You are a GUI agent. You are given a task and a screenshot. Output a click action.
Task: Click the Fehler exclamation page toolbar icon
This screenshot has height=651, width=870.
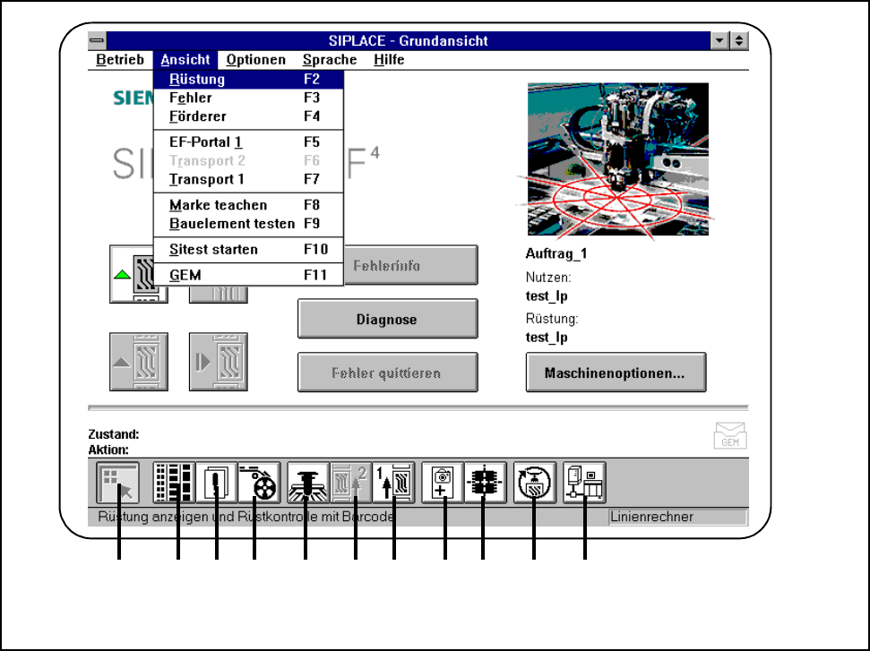217,483
